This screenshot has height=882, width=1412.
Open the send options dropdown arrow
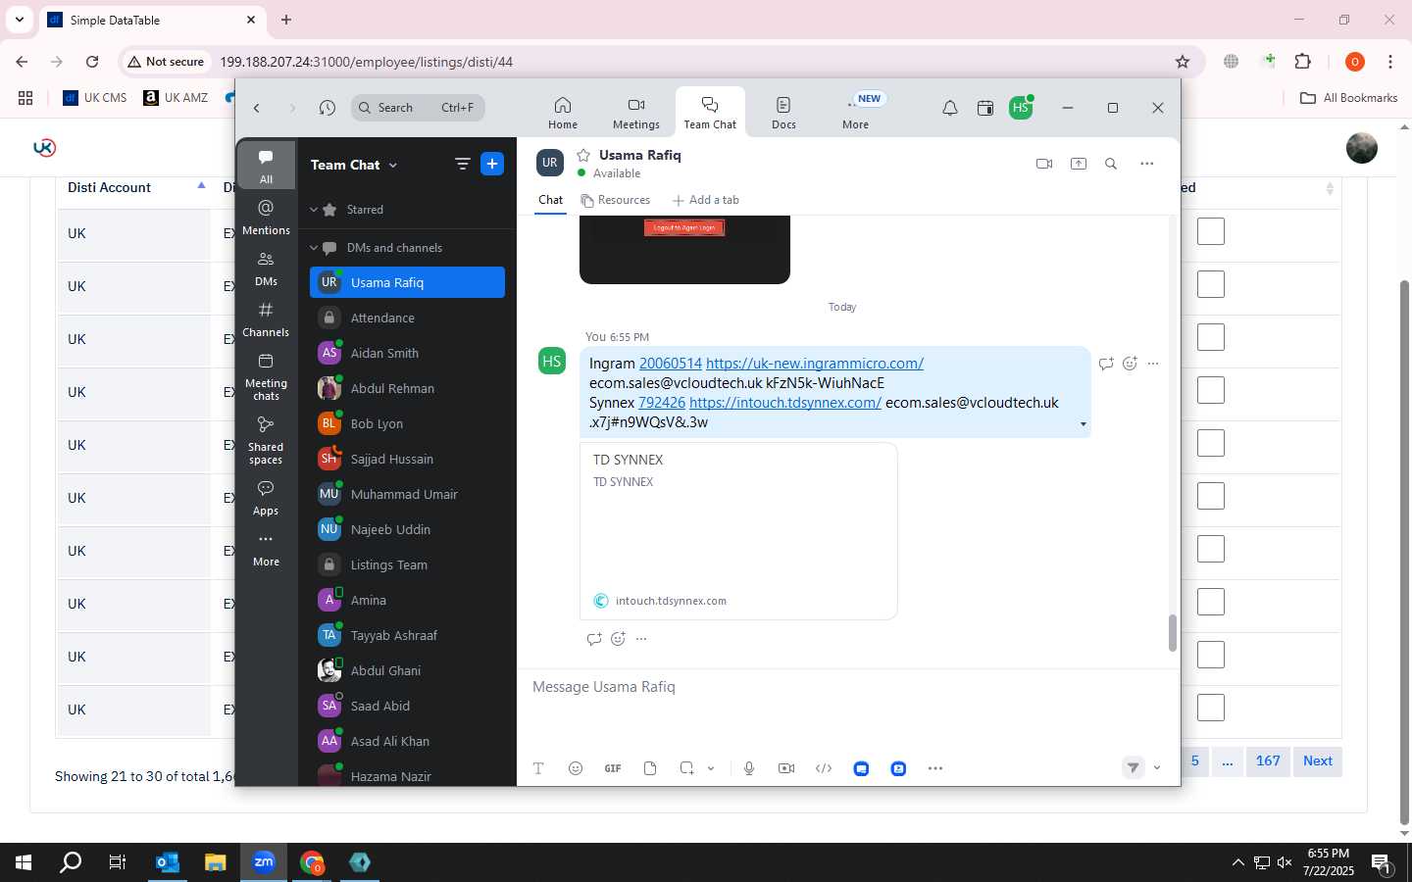coord(1157,768)
